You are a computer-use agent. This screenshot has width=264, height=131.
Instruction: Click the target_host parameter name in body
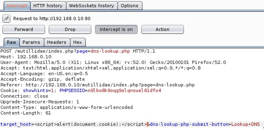16,124
